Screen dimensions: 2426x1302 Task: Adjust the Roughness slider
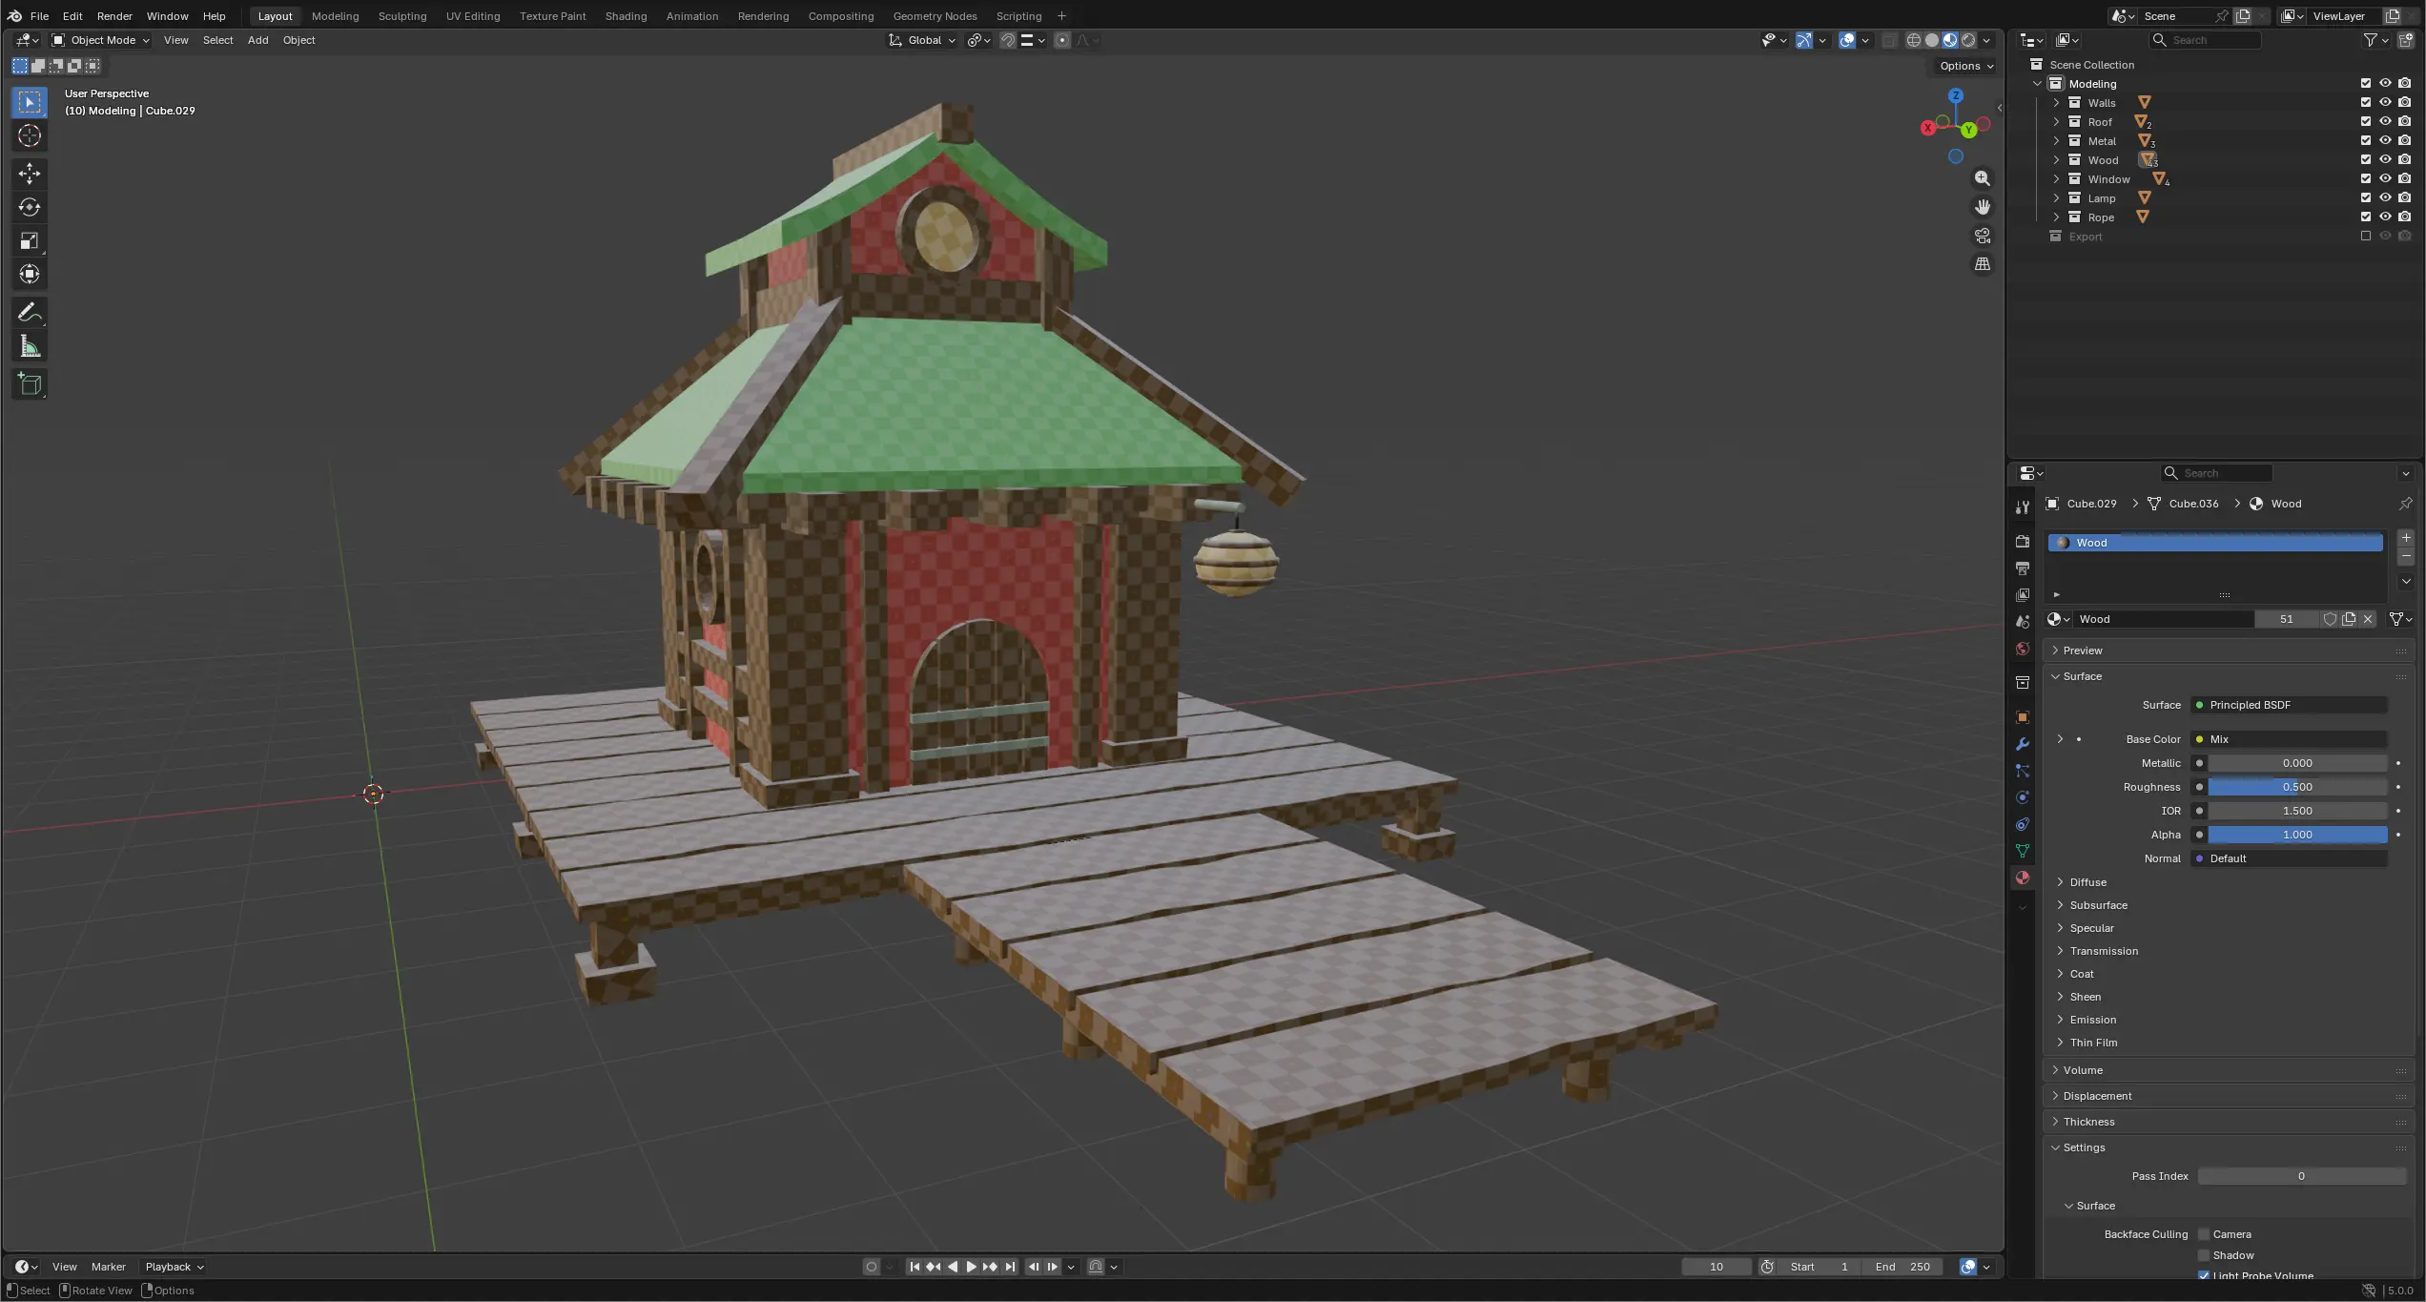[x=2296, y=787]
